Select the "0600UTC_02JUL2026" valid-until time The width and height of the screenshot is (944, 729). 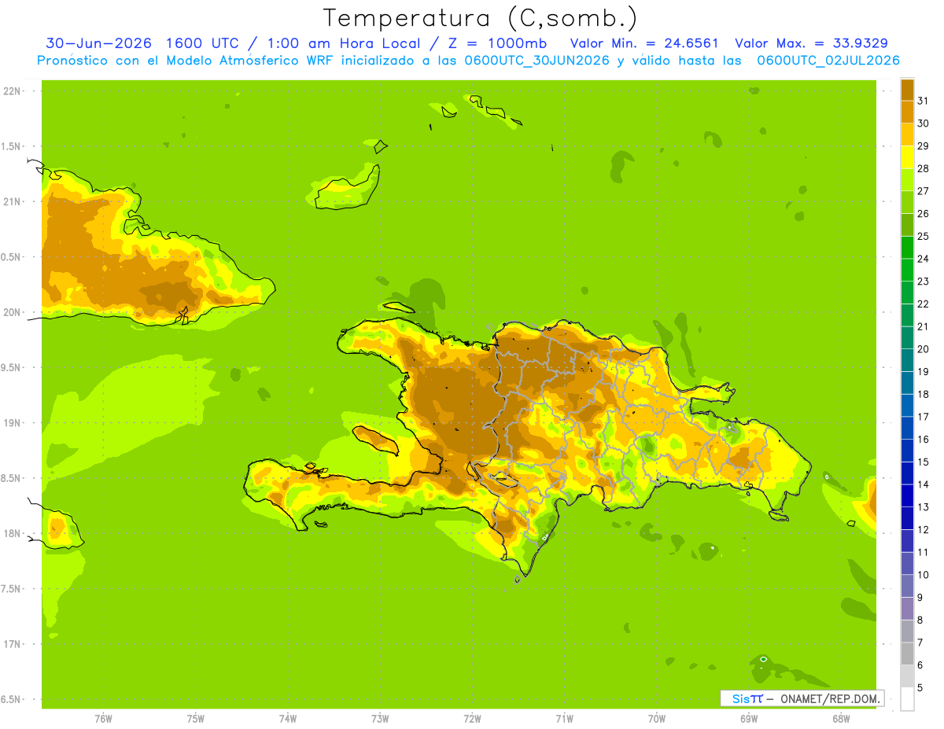click(x=828, y=61)
